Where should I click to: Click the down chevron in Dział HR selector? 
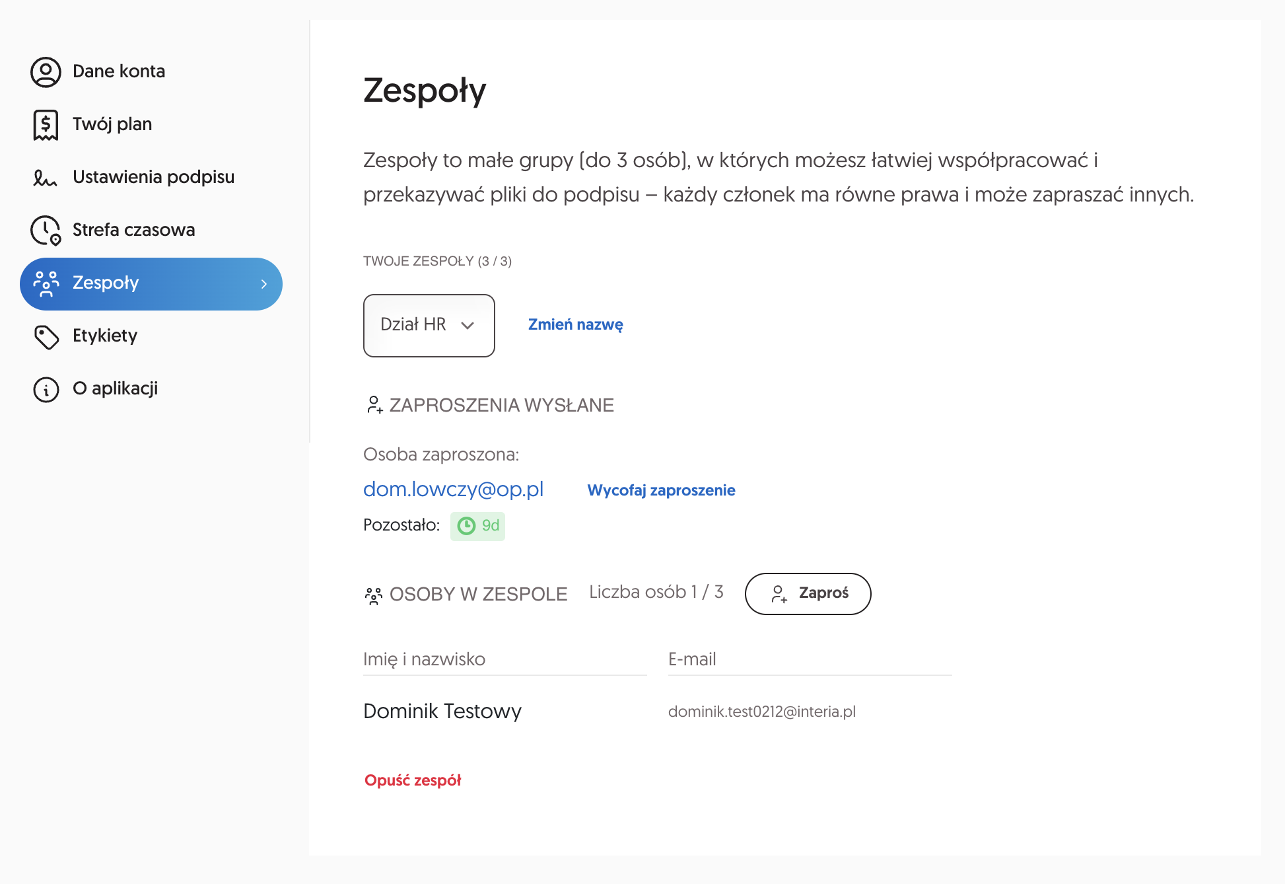click(x=468, y=325)
